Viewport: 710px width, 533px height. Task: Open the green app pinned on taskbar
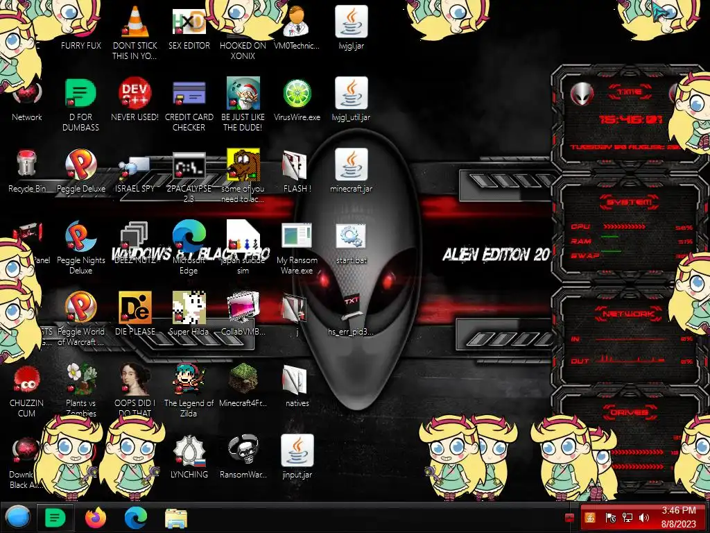point(55,517)
